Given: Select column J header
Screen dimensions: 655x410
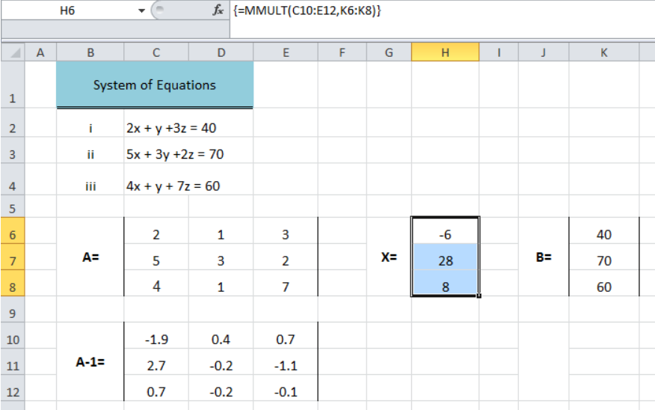Looking at the screenshot, I should tap(544, 52).
